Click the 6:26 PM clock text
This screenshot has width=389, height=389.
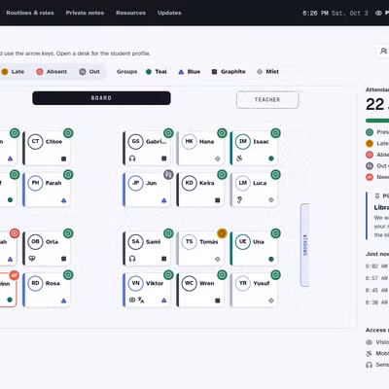pyautogui.click(x=315, y=14)
